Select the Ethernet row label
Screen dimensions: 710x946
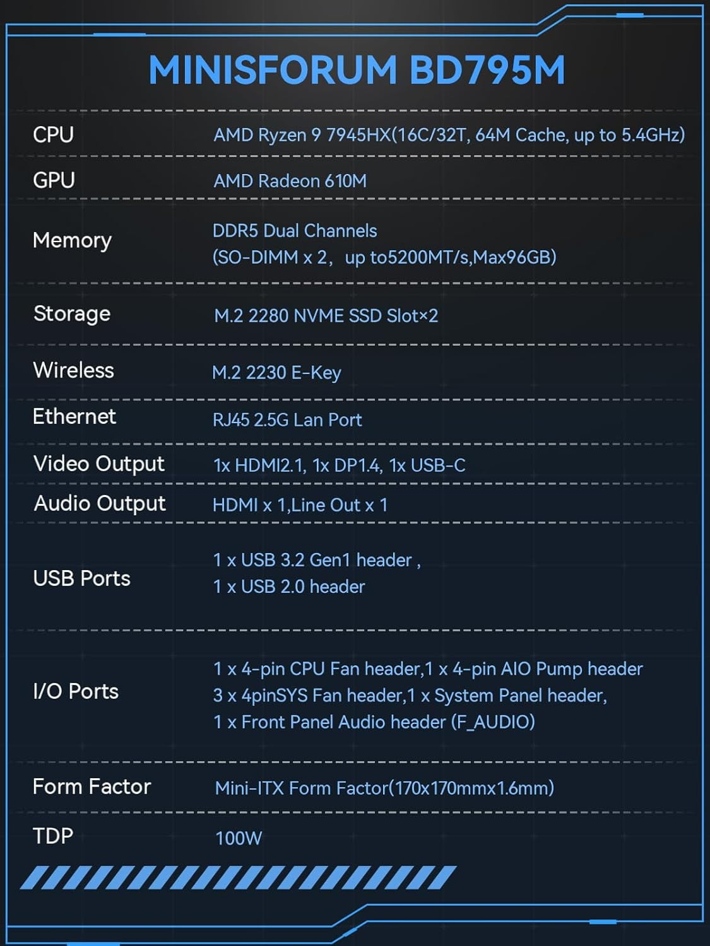coord(74,416)
